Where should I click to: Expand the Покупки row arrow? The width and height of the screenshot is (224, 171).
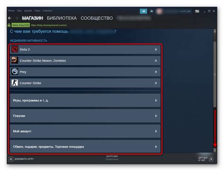(156, 116)
